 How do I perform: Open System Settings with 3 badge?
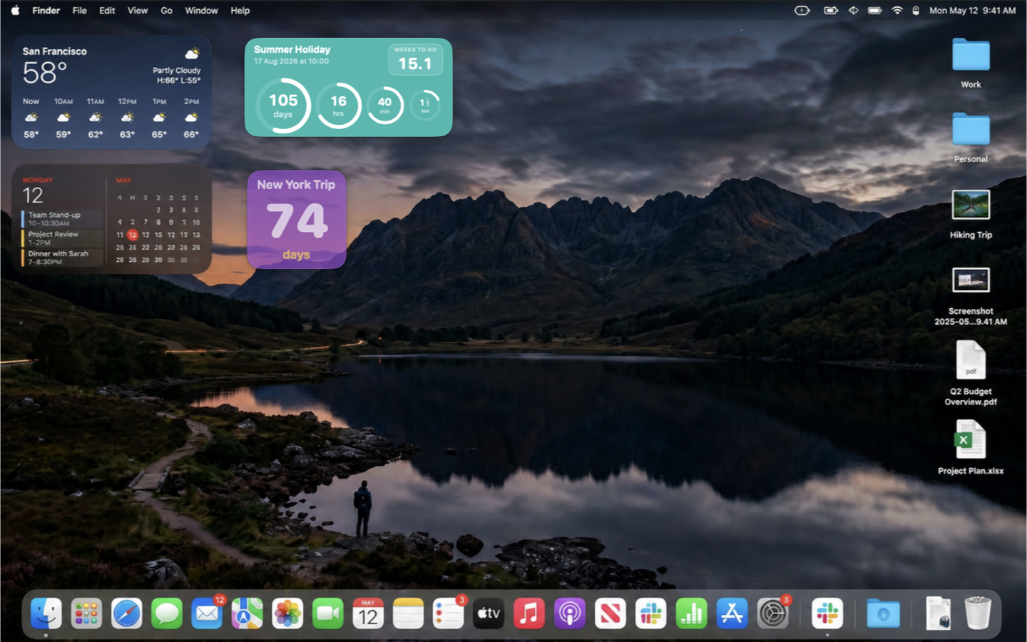772,613
